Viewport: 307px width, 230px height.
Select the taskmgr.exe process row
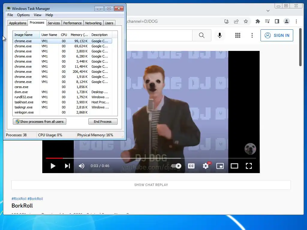tap(62, 107)
